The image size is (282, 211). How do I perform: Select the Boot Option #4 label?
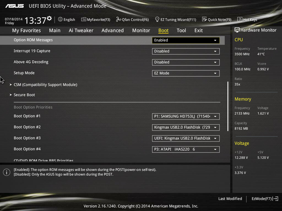point(27,149)
